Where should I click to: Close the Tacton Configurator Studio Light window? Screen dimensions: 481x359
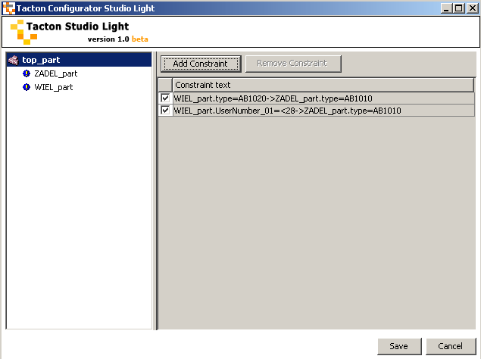pos(473,8)
